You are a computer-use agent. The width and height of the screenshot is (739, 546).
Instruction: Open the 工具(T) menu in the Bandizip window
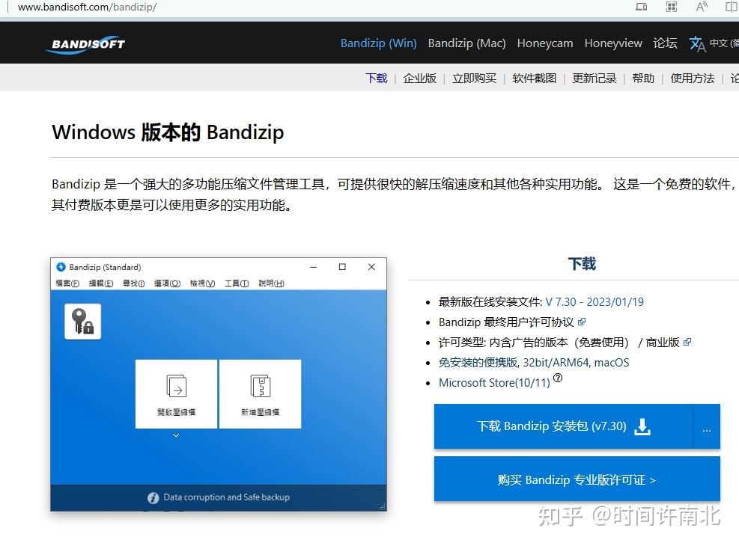tap(237, 283)
